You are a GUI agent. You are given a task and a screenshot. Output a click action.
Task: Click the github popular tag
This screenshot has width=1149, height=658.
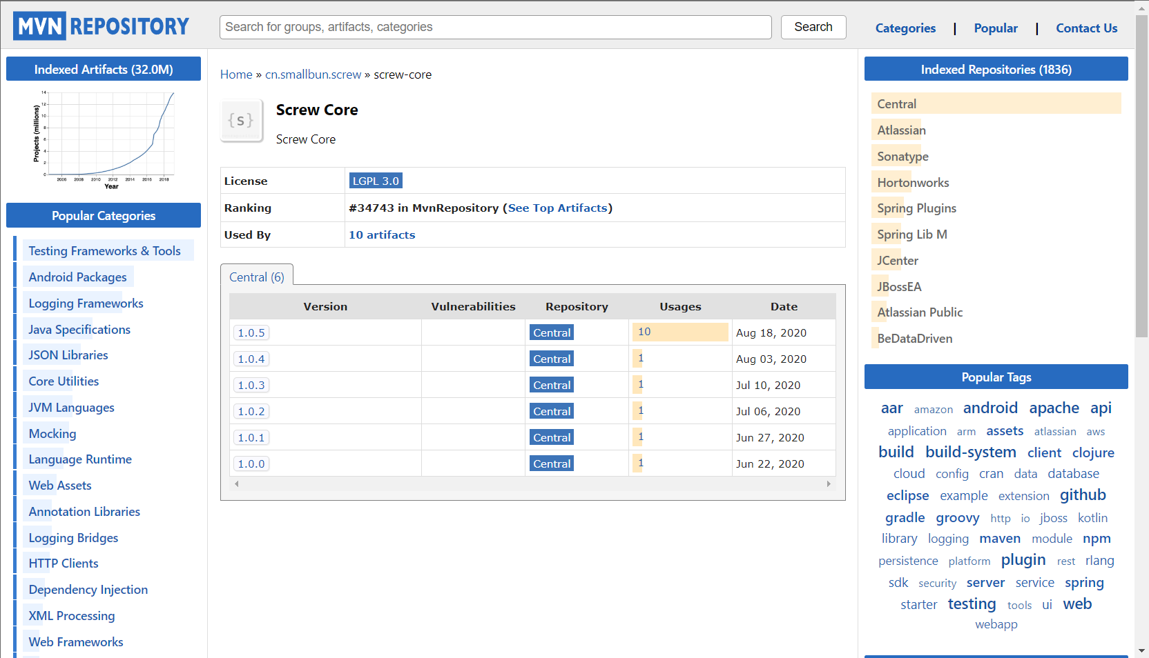(x=1083, y=495)
